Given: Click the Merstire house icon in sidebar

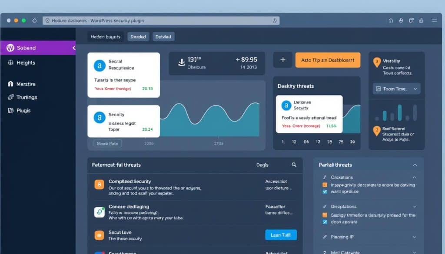Looking at the screenshot, I should point(10,84).
